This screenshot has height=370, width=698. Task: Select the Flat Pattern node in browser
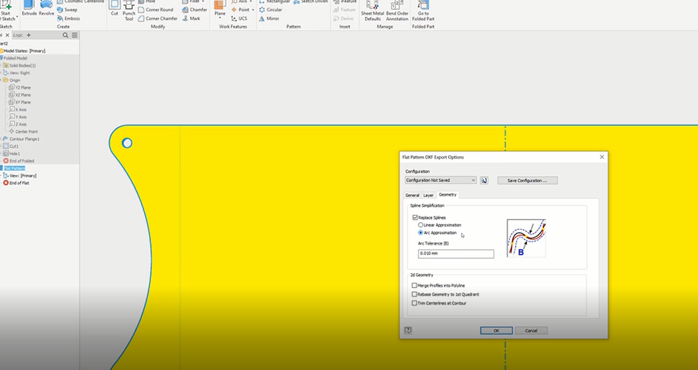(x=14, y=168)
